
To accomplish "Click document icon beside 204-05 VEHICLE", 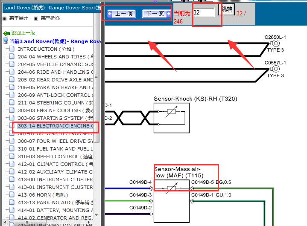I will click(x=12, y=64).
